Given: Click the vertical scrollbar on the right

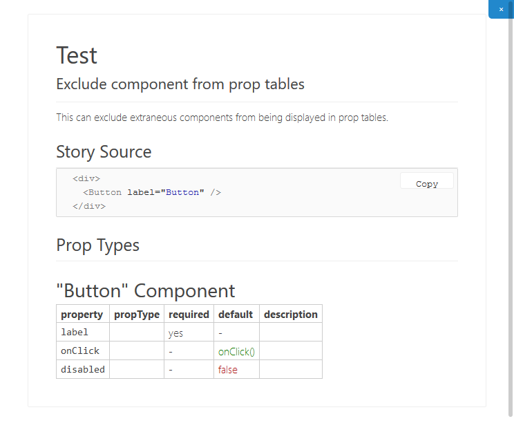Looking at the screenshot, I should pos(511,216).
